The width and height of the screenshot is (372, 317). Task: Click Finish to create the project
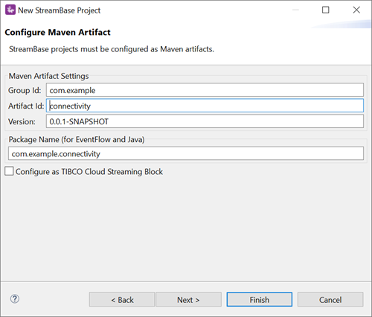coord(260,300)
